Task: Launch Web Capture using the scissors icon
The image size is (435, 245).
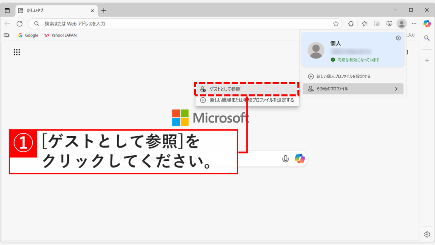Action: coord(389,24)
